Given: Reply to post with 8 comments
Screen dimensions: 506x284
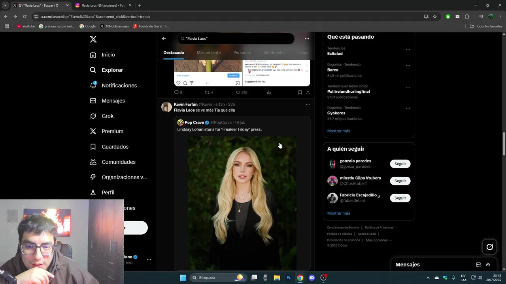Looking at the screenshot, I should [x=178, y=92].
